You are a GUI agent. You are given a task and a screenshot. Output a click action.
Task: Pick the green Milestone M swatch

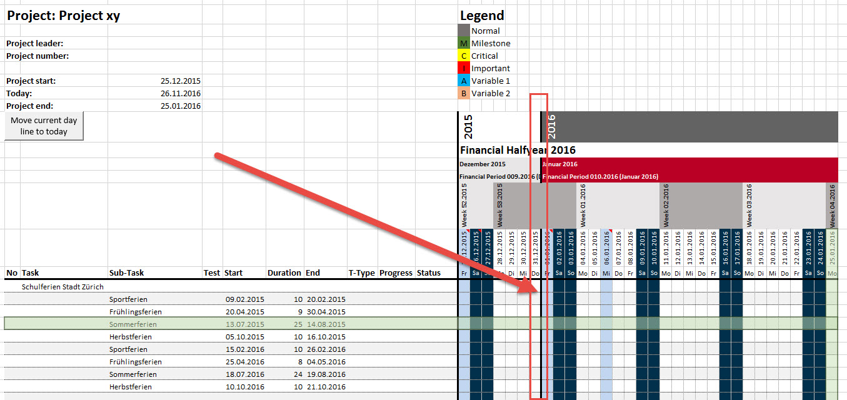[463, 43]
